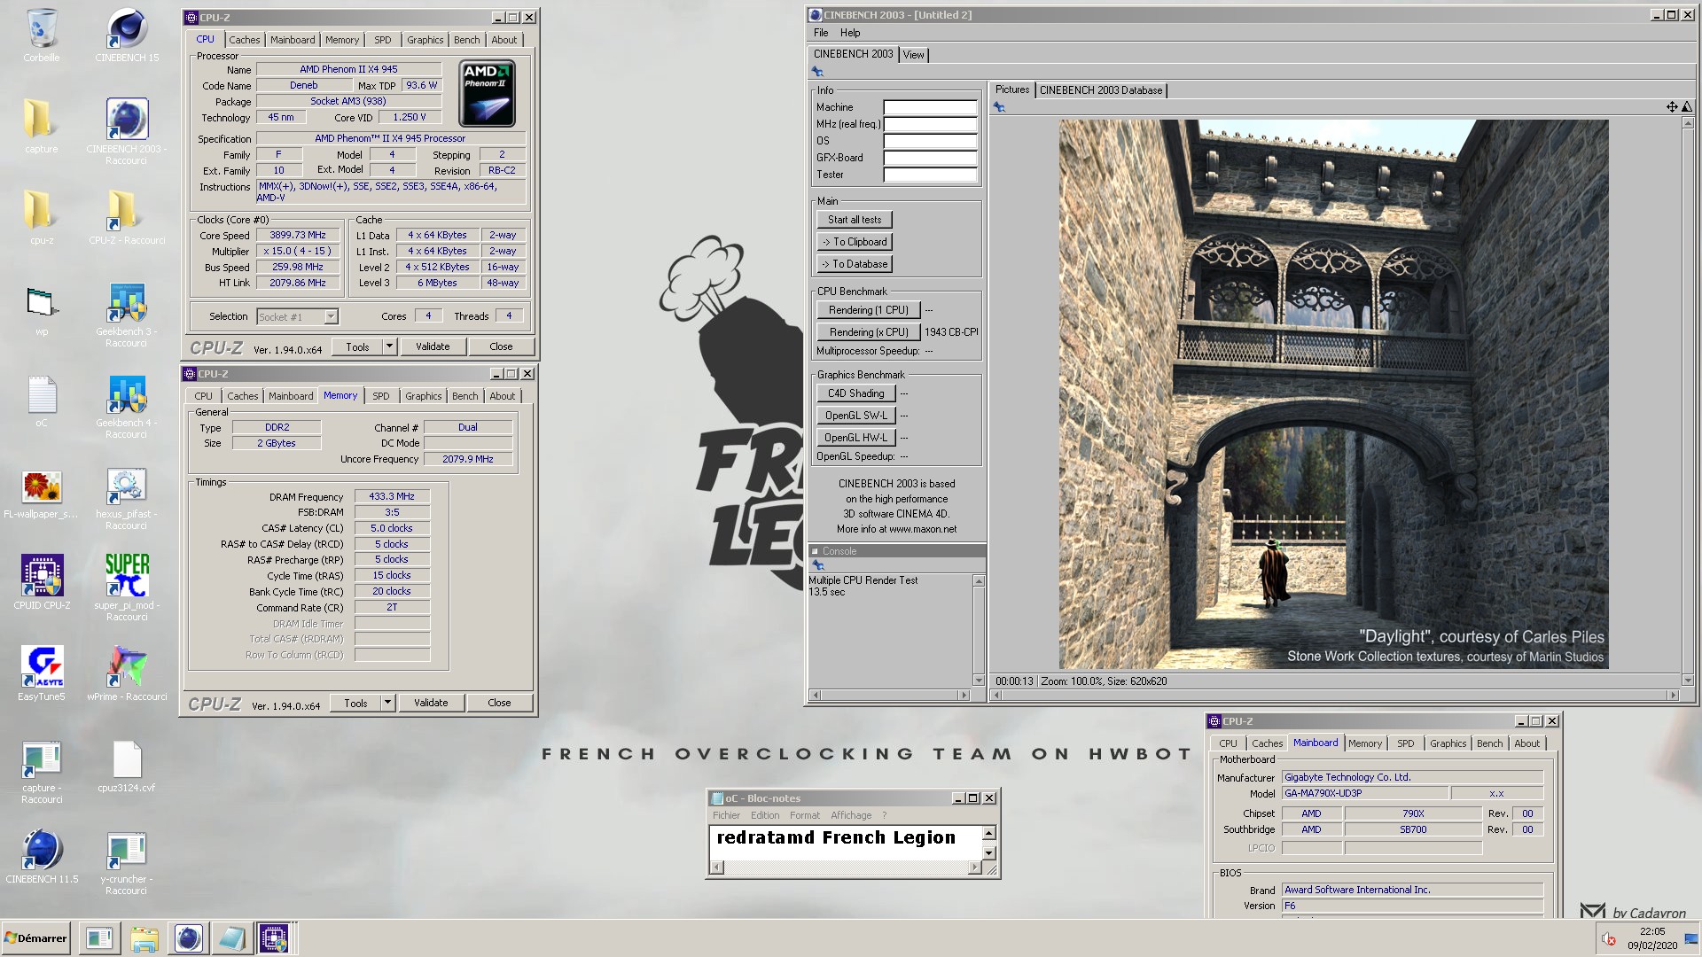Click the CPU-Z icon in taskbar
The width and height of the screenshot is (1702, 957).
click(274, 938)
